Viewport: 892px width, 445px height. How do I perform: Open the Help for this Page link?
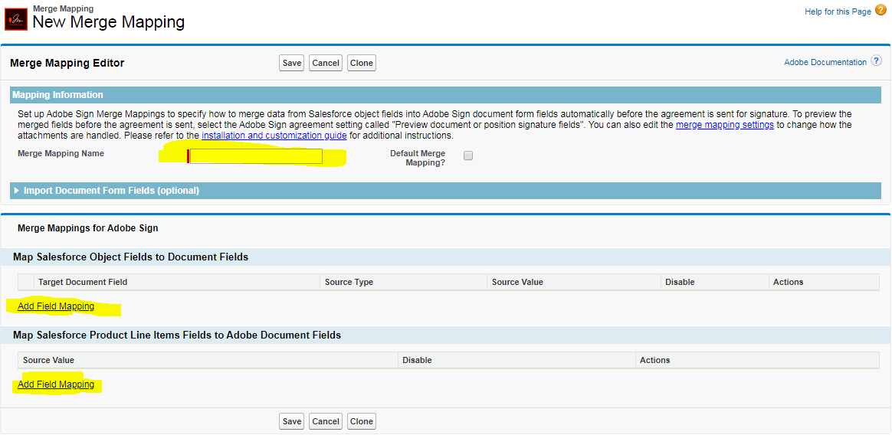point(838,11)
